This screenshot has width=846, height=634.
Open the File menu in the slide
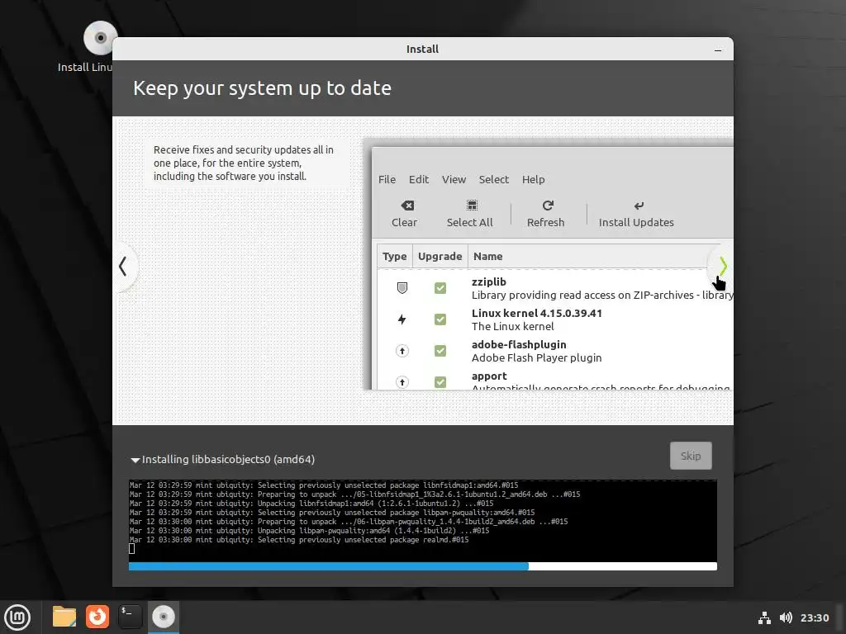(387, 179)
